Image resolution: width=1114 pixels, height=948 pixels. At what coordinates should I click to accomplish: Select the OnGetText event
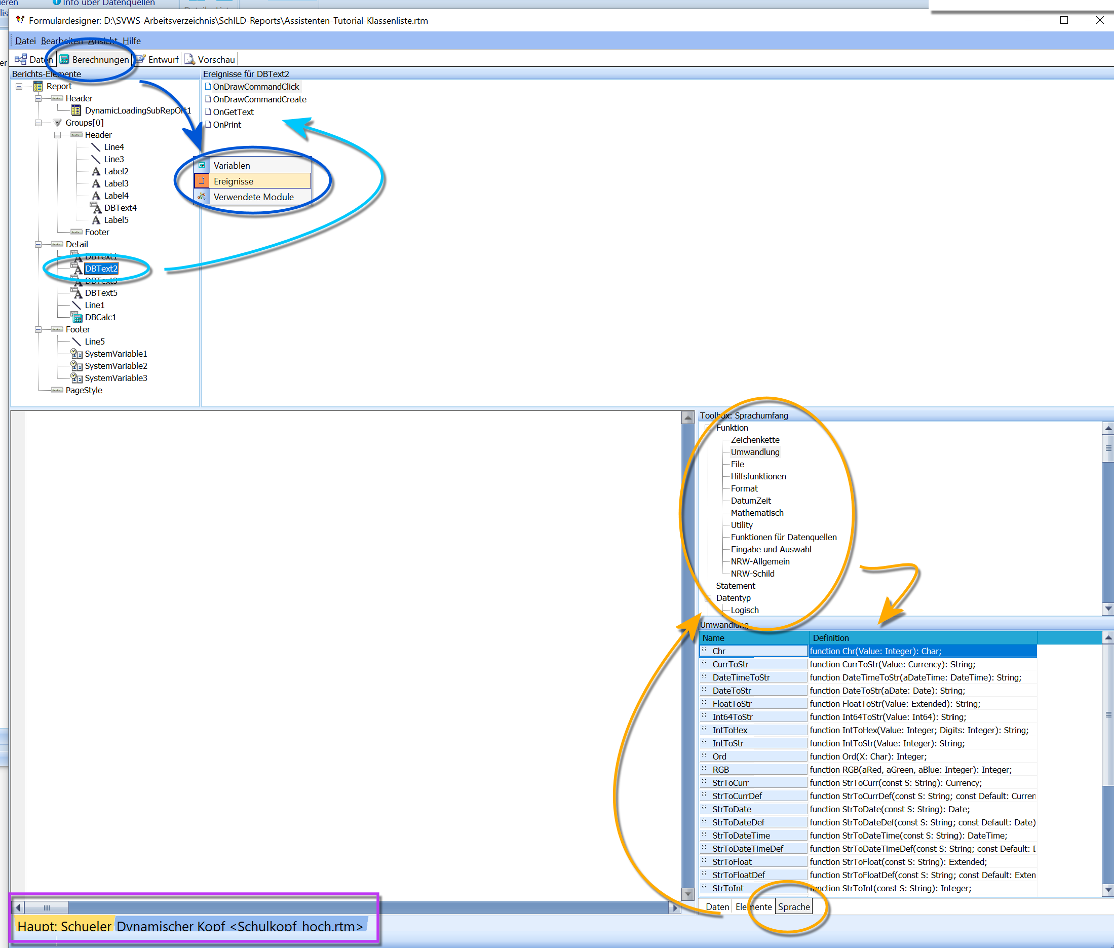[x=233, y=112]
